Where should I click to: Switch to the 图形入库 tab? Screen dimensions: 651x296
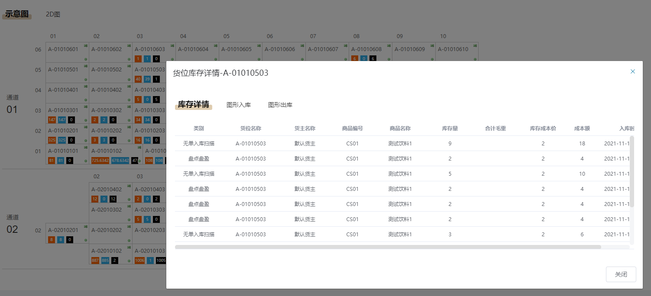pyautogui.click(x=238, y=105)
